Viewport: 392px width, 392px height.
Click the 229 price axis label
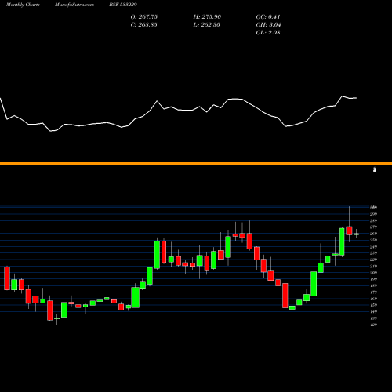pyautogui.click(x=374, y=260)
